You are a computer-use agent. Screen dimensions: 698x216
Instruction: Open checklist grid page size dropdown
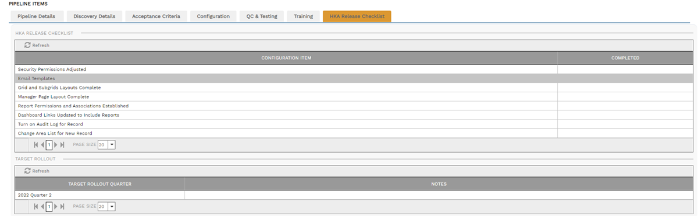pyautogui.click(x=112, y=145)
